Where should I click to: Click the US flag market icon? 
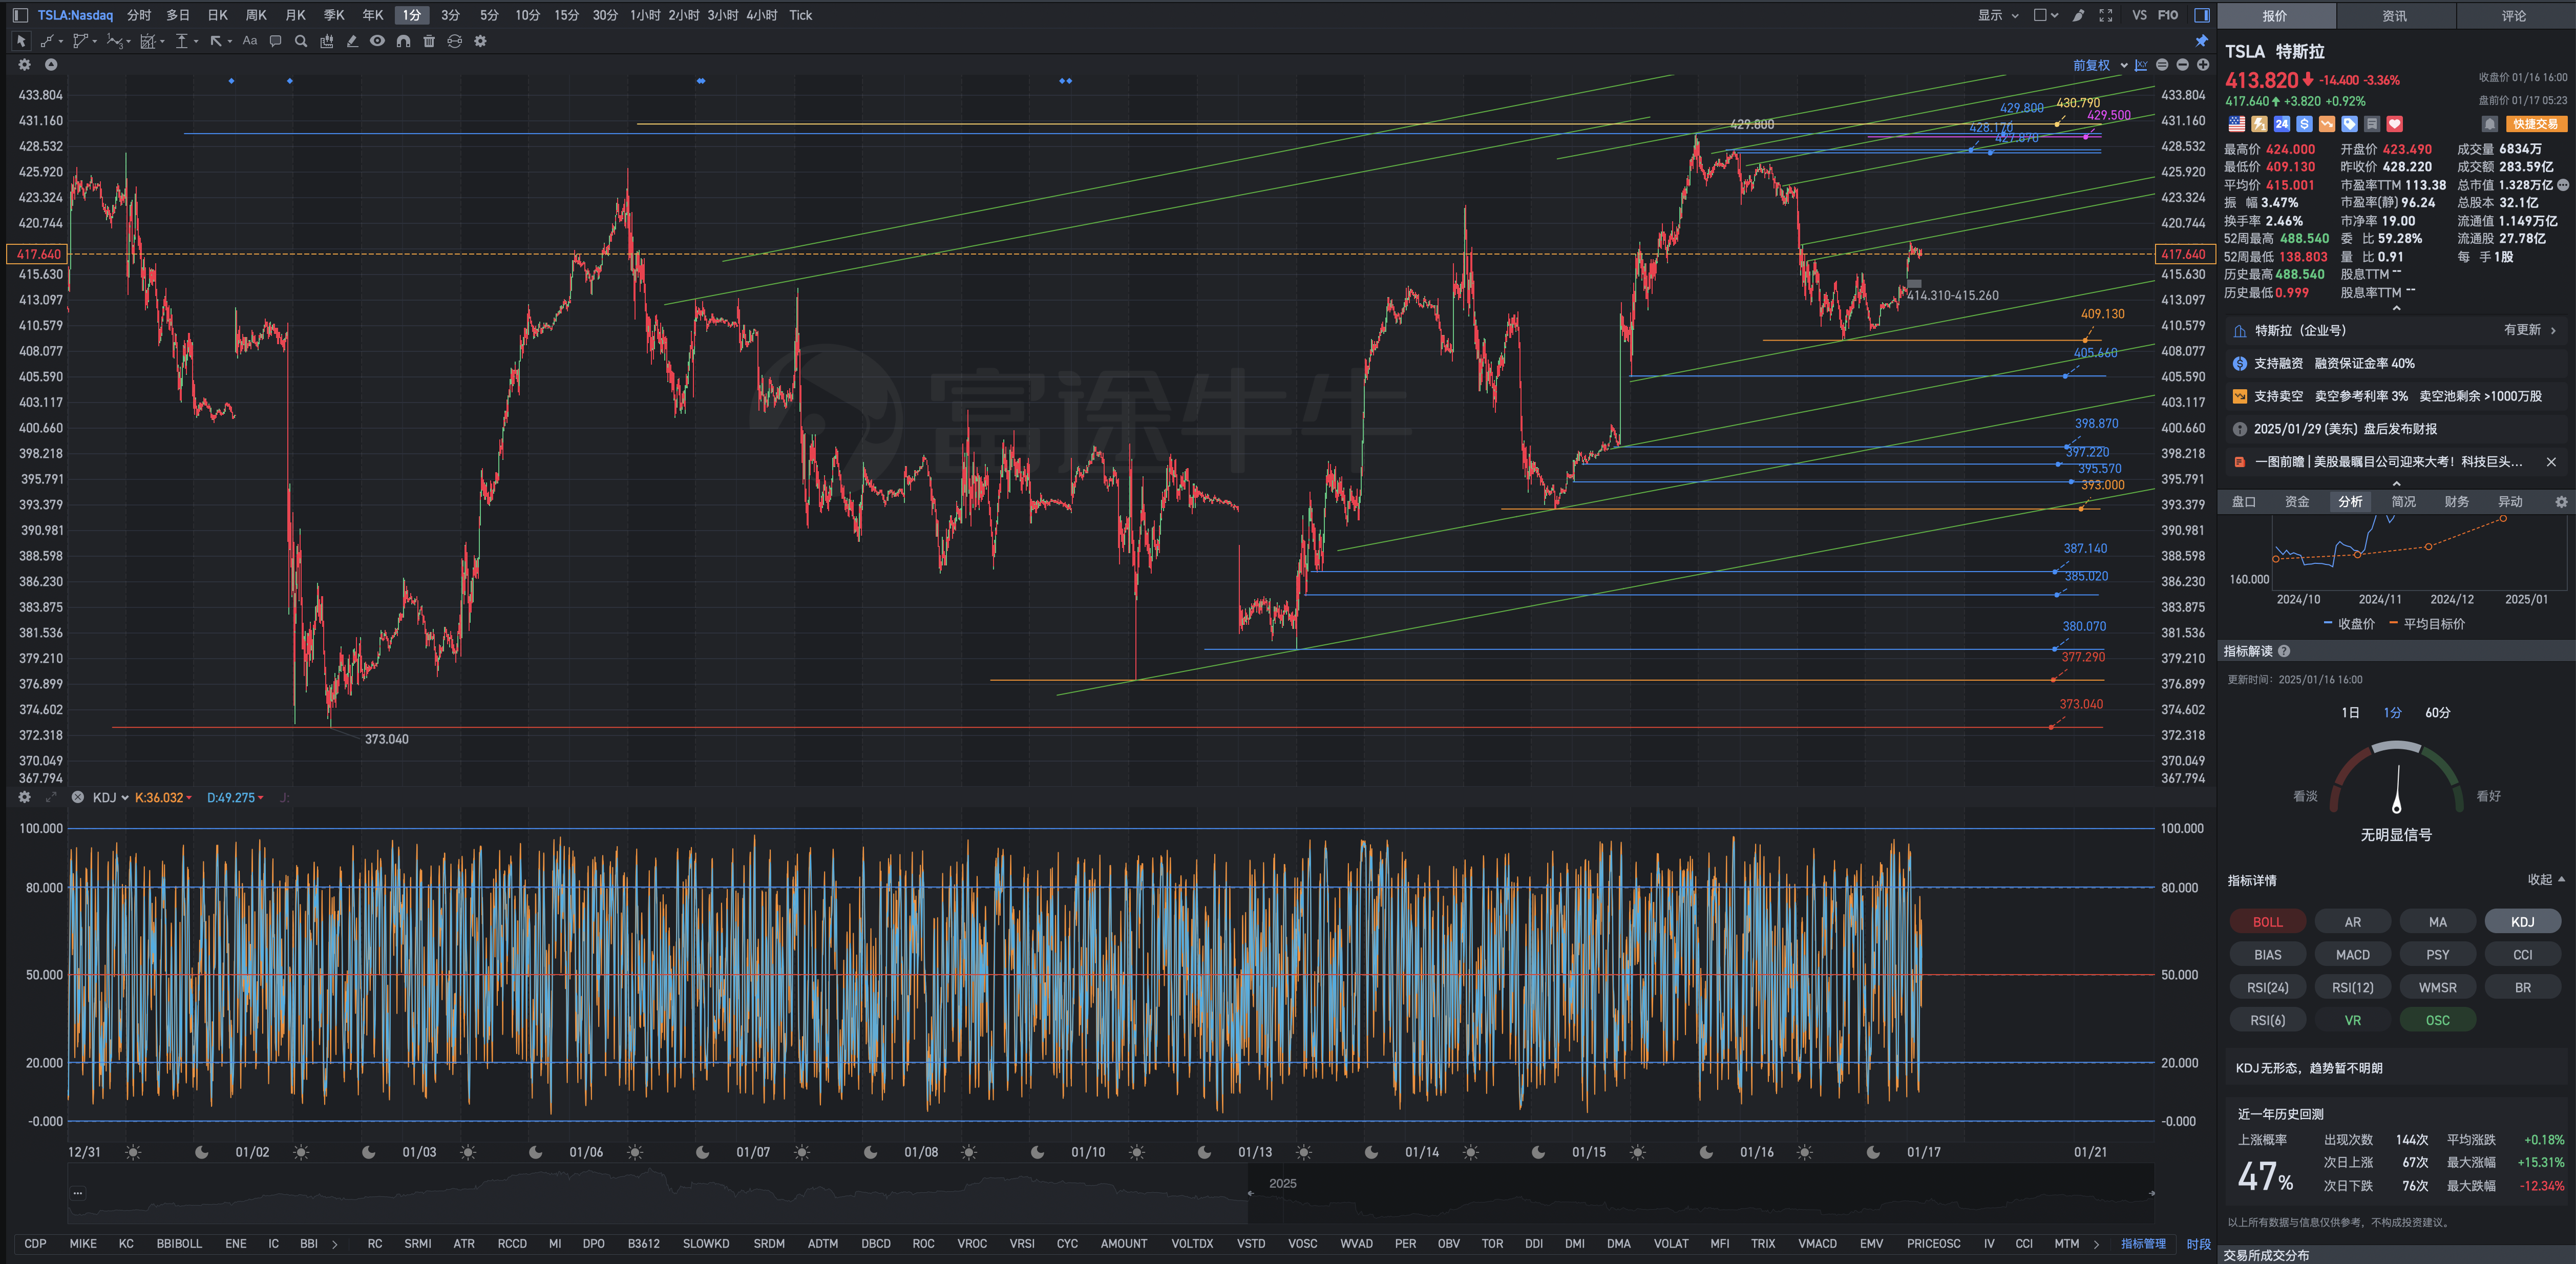pyautogui.click(x=2237, y=124)
